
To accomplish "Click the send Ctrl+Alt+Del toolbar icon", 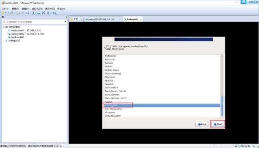I will [x=12, y=13].
